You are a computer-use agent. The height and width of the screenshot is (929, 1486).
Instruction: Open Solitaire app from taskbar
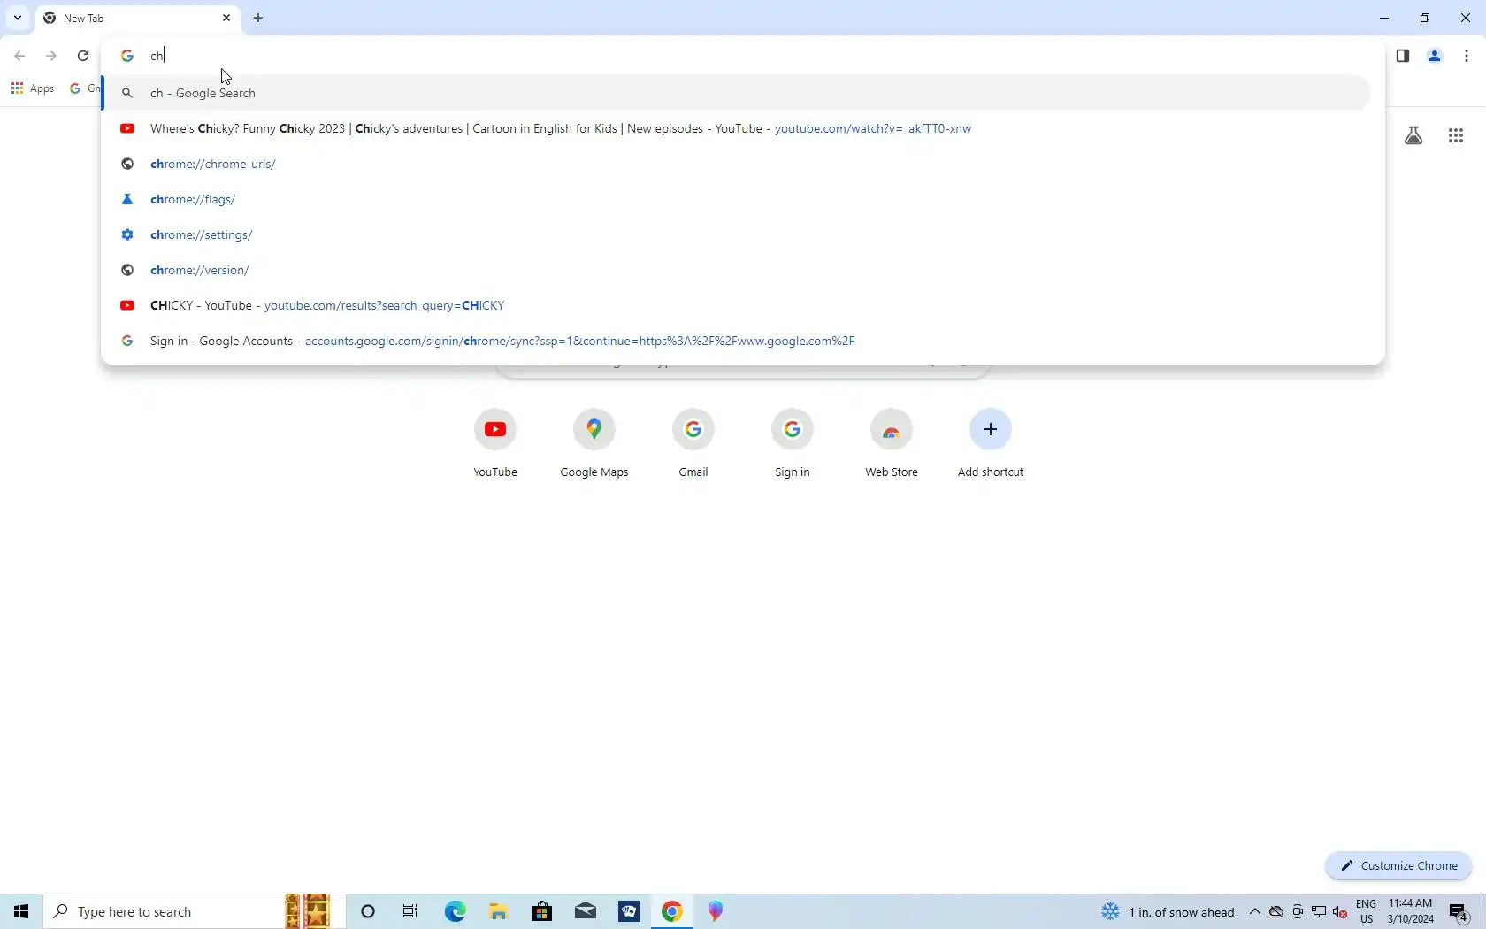tap(629, 911)
